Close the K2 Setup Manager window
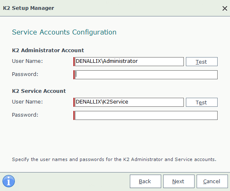This screenshot has height=191, width=230. pyautogui.click(x=225, y=8)
